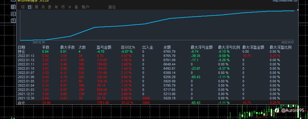Click the 盈亏金额 column header
The height and width of the screenshot is (119, 308).
104,48
